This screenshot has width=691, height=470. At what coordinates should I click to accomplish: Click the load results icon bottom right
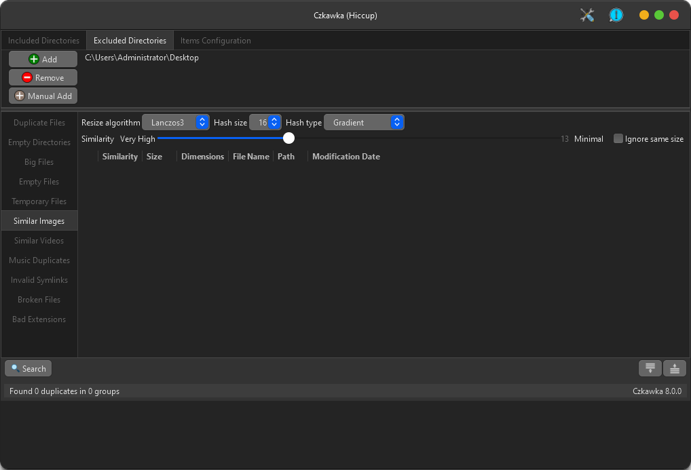pos(674,368)
